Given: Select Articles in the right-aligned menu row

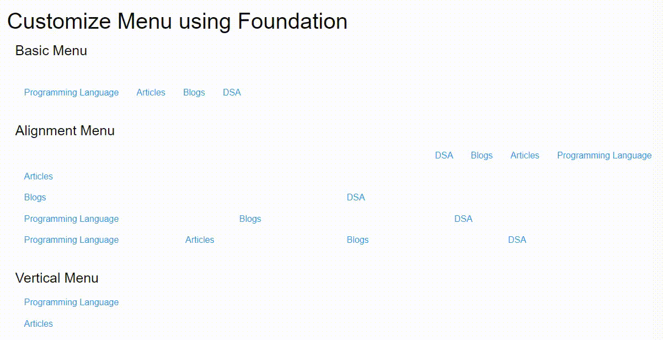Looking at the screenshot, I should point(525,156).
